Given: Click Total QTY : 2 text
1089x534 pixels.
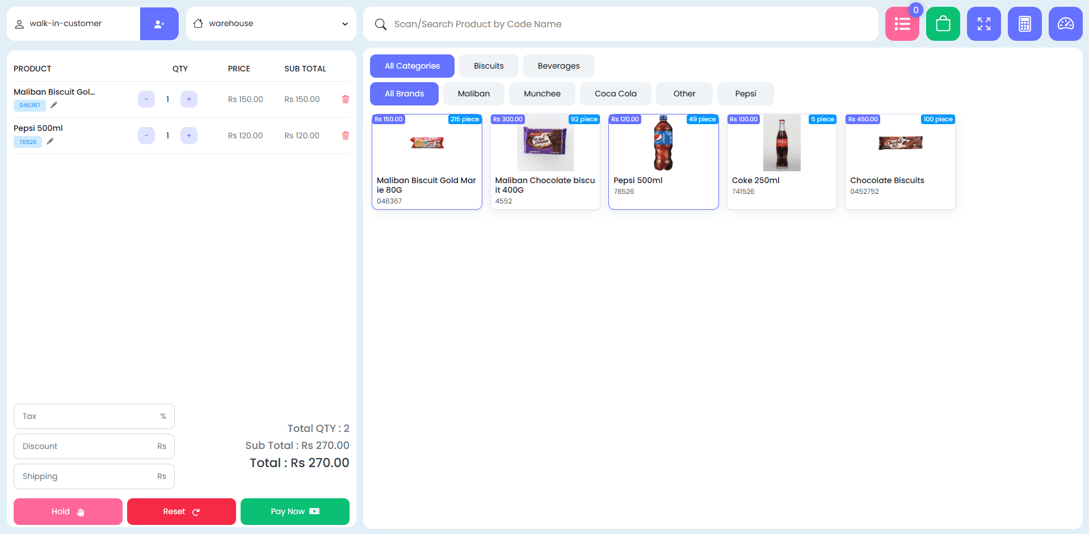Looking at the screenshot, I should tap(318, 429).
